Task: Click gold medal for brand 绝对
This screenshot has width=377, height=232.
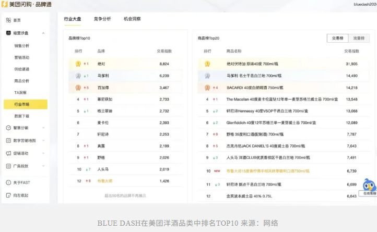Action: [x=78, y=64]
